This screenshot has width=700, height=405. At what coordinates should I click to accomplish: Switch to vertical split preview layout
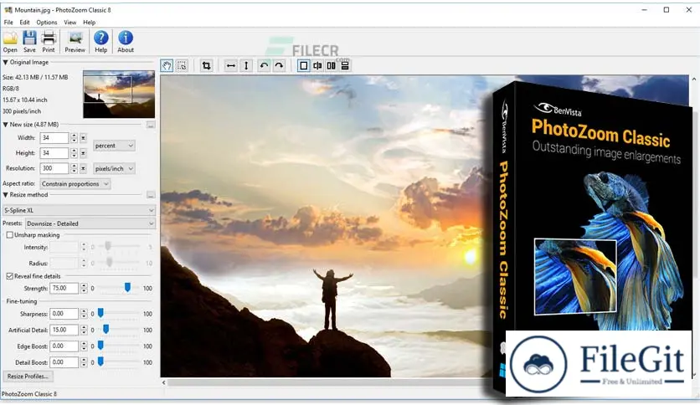pyautogui.click(x=317, y=66)
